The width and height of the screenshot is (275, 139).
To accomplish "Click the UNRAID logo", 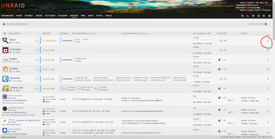I will (13, 5).
